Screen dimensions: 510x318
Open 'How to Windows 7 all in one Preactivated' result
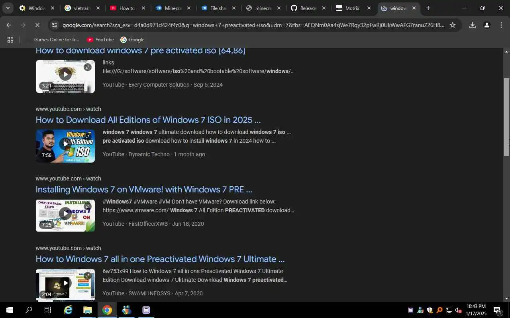pos(160,259)
